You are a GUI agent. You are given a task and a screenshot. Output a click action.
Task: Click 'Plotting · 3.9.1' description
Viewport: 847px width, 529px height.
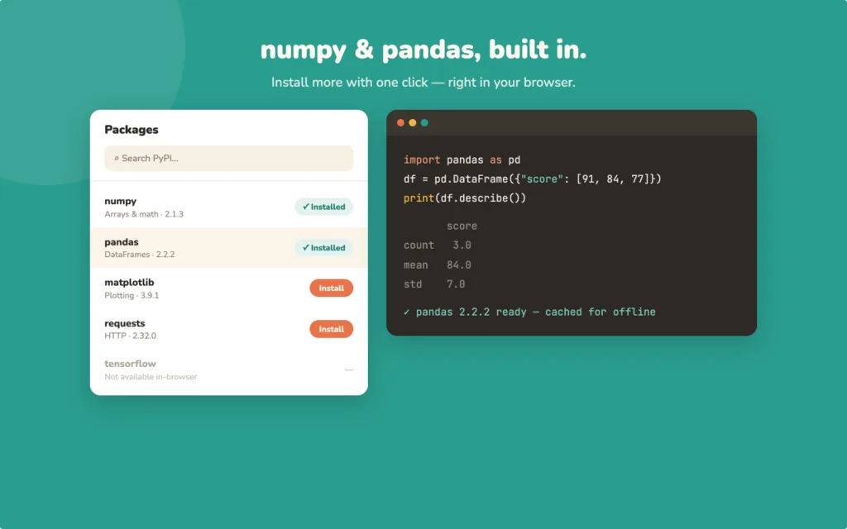pyautogui.click(x=132, y=296)
